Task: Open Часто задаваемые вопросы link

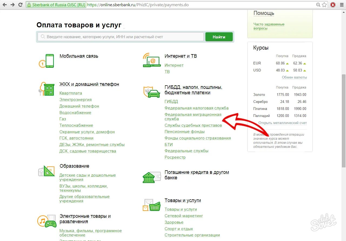Action: coord(269,26)
